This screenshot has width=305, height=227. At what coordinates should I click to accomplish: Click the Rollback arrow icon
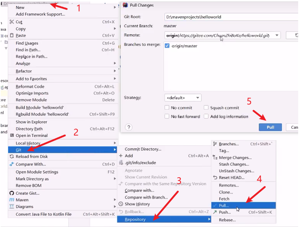click(x=121, y=211)
